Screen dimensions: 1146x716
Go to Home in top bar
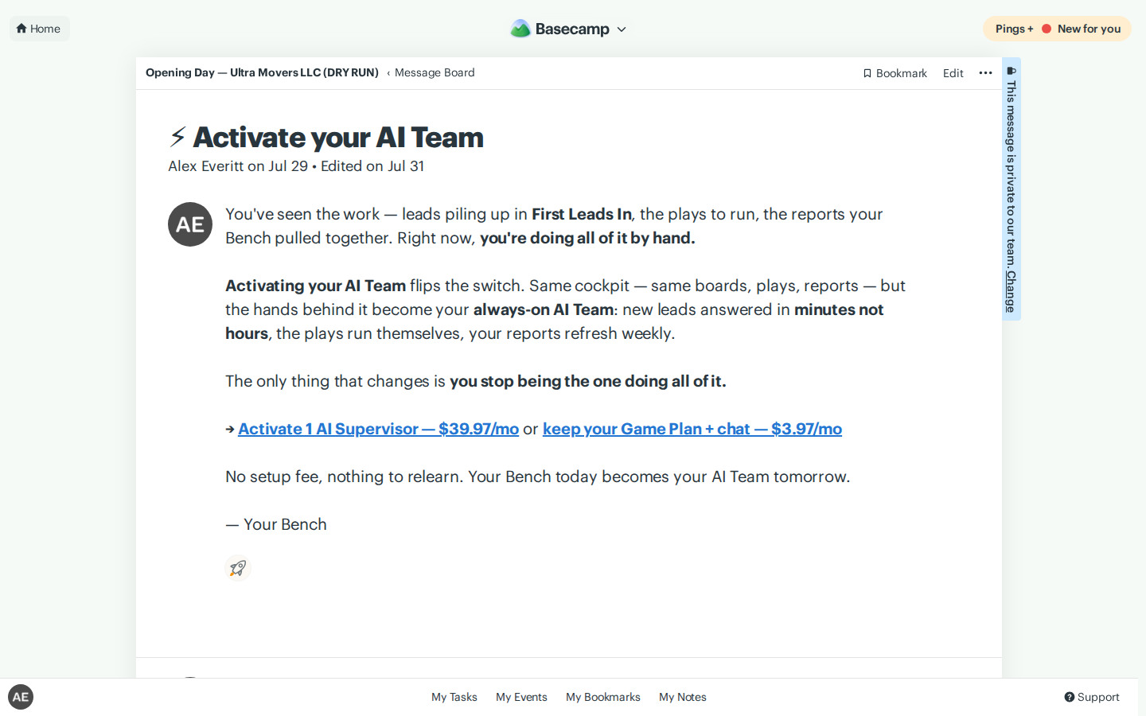[x=39, y=29]
